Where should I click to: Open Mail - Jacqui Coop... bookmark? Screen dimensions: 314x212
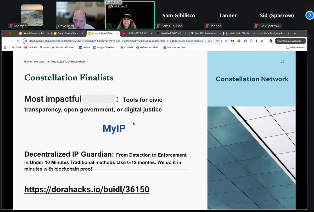[176, 48]
